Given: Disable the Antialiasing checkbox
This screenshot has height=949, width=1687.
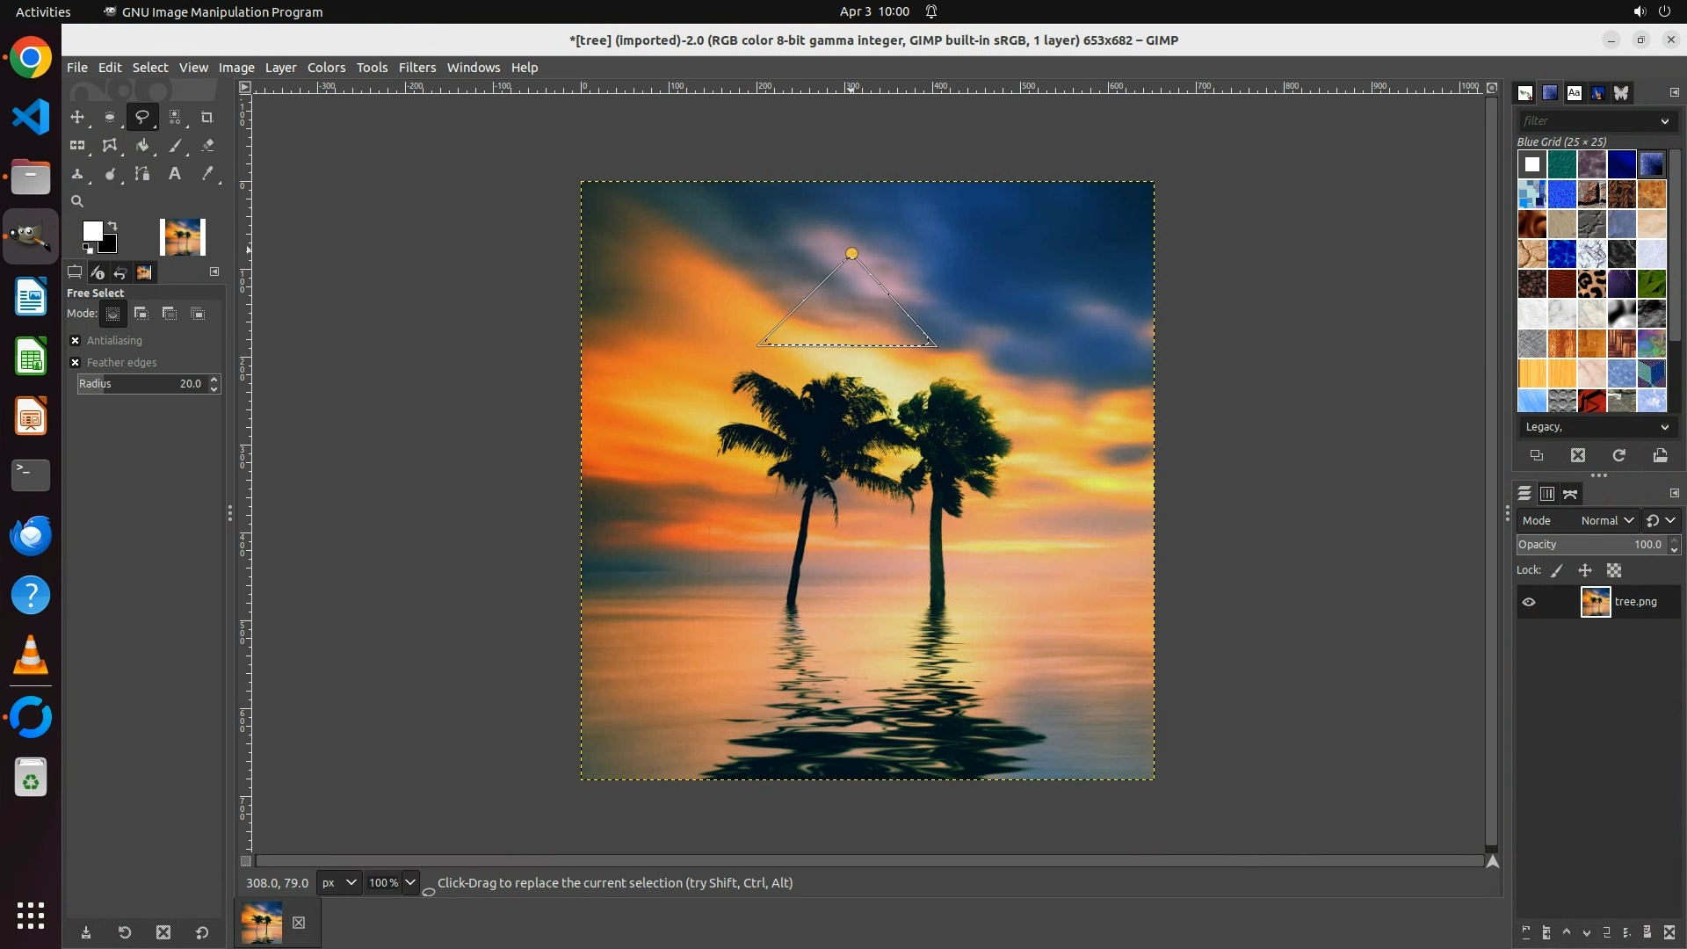Looking at the screenshot, I should click(x=76, y=341).
